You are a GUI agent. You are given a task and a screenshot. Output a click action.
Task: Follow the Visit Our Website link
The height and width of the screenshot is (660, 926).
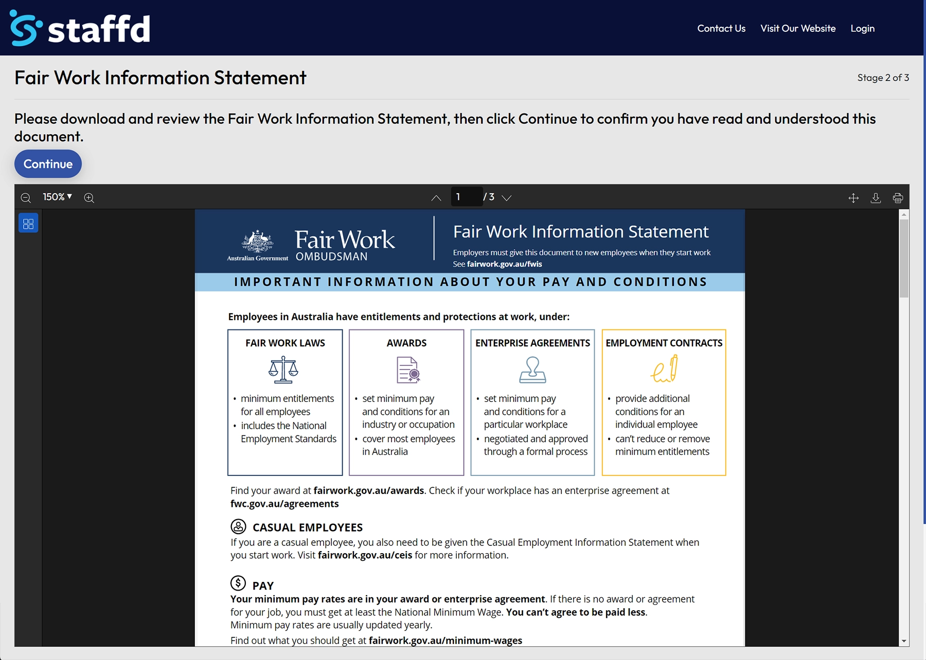click(x=798, y=28)
